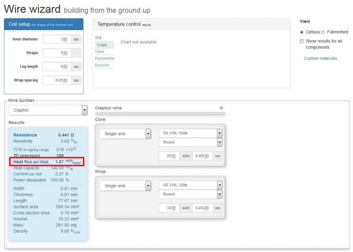The height and width of the screenshot is (252, 353).
Task: Open the Wrap Round shape dropdown
Action: [x=191, y=194]
